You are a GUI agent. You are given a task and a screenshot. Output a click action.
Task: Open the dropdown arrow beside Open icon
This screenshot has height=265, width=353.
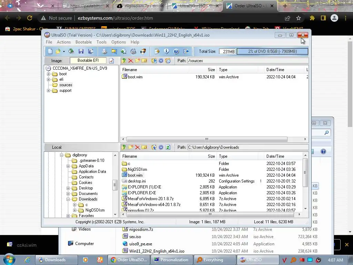[x=64, y=52]
